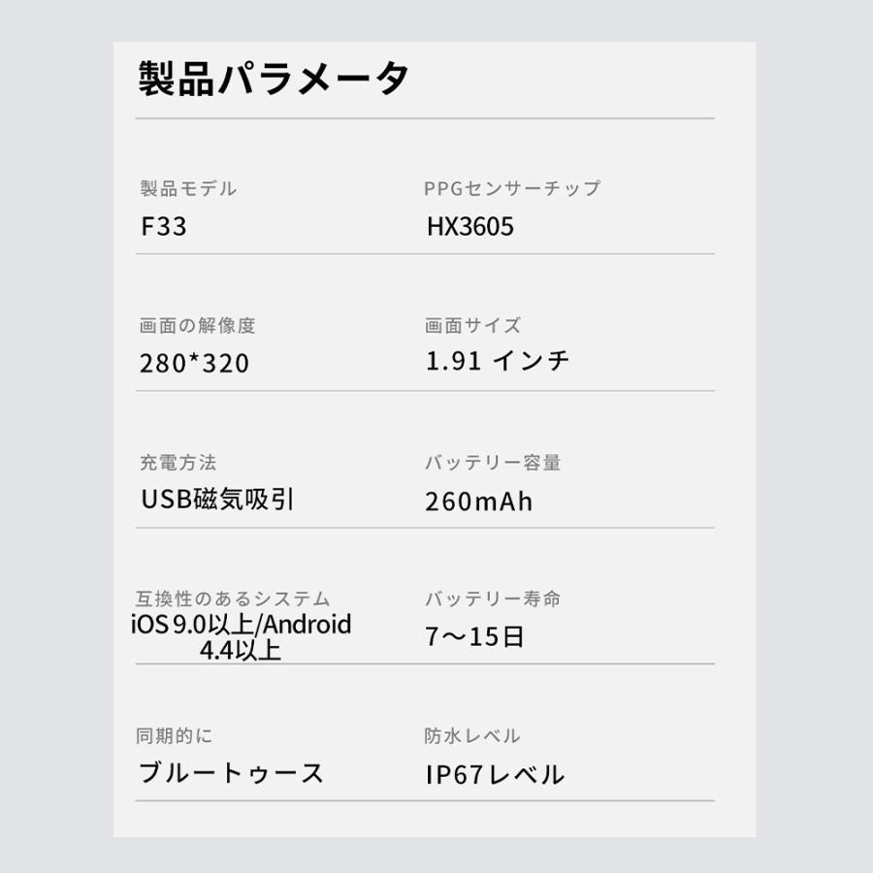Image resolution: width=873 pixels, height=873 pixels.
Task: Select the 互換性のあるシステム label
Action: 233,598
